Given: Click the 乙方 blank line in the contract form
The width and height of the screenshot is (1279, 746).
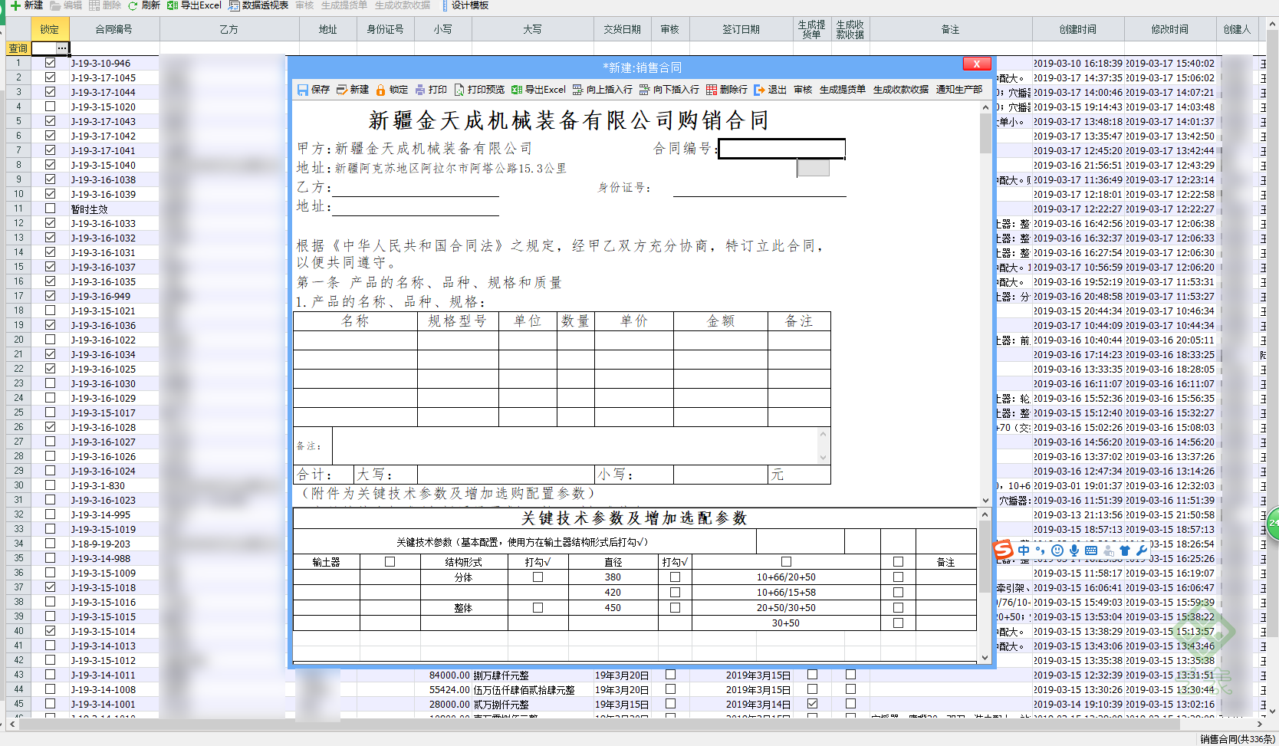Looking at the screenshot, I should (416, 188).
